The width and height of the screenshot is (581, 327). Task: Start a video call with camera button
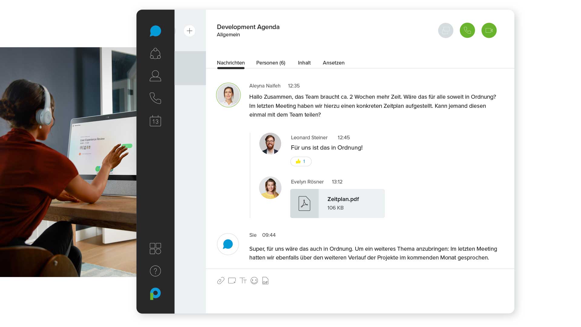click(x=489, y=31)
